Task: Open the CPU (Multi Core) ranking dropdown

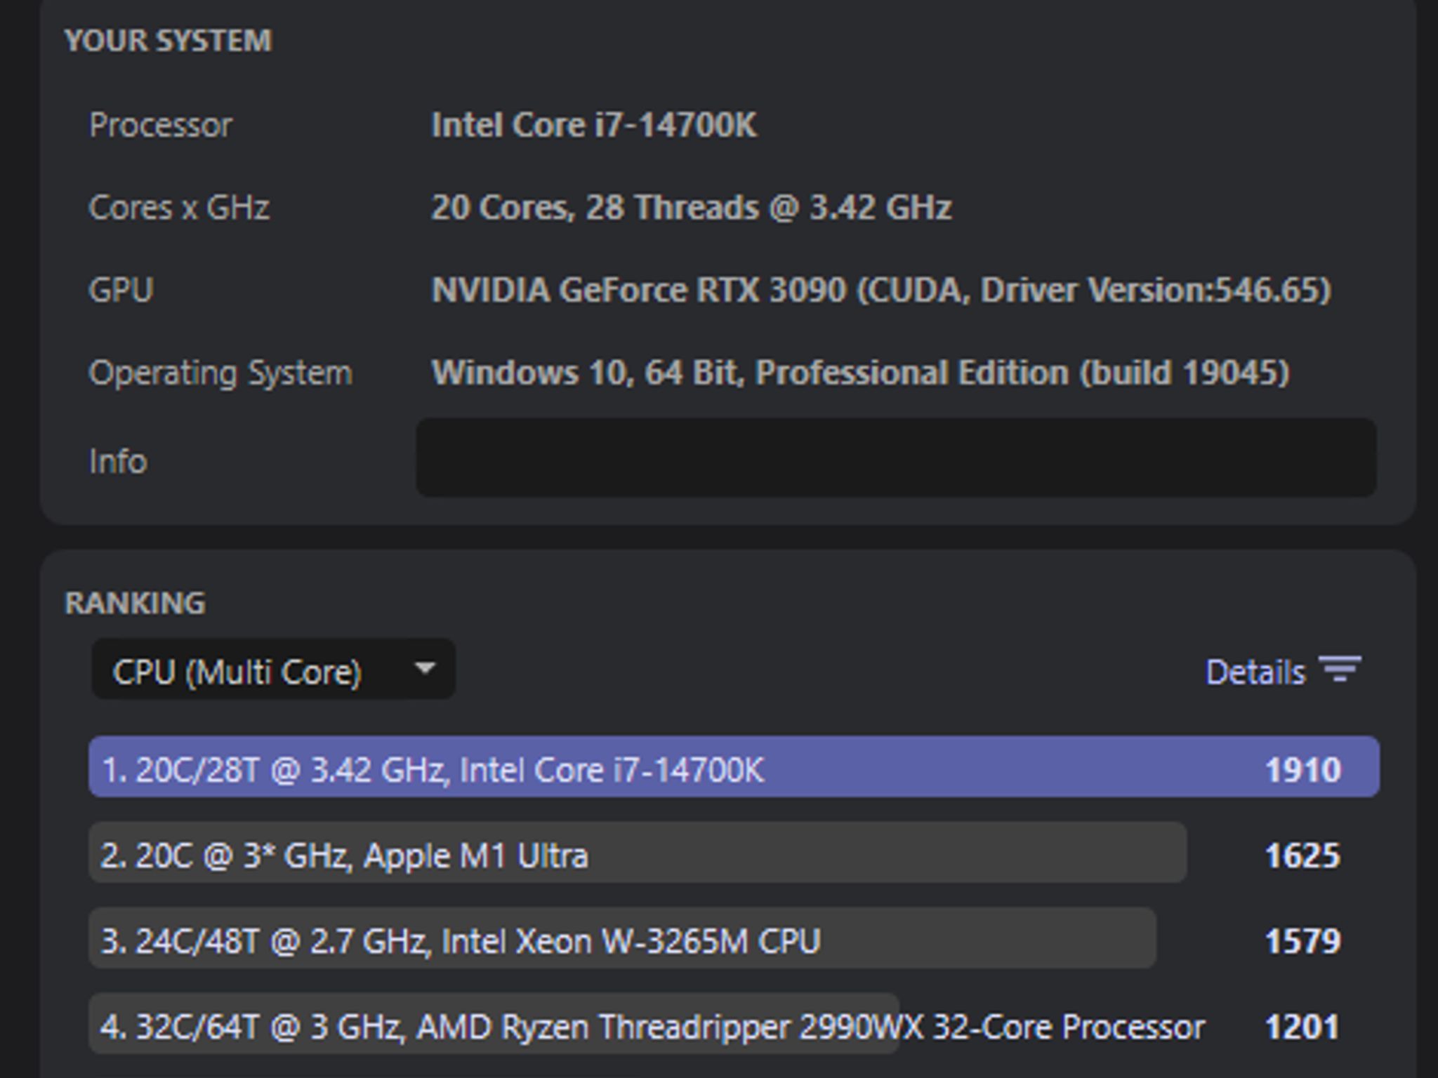Action: pos(273,670)
